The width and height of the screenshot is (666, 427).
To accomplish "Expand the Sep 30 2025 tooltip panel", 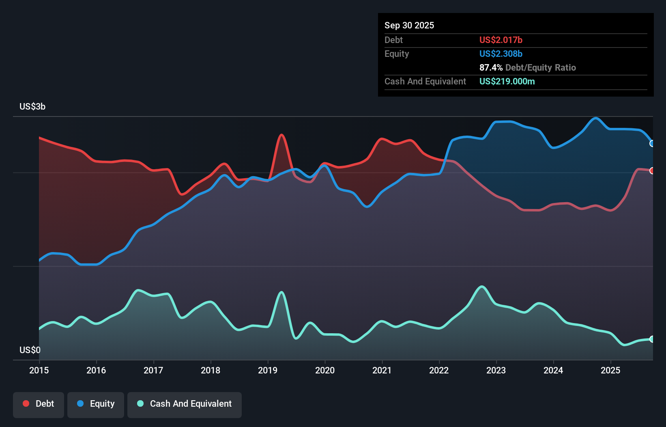I will [409, 25].
